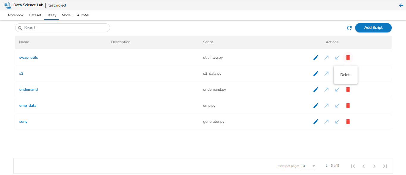
Task: Open the ondemand script link
Action: point(29,90)
